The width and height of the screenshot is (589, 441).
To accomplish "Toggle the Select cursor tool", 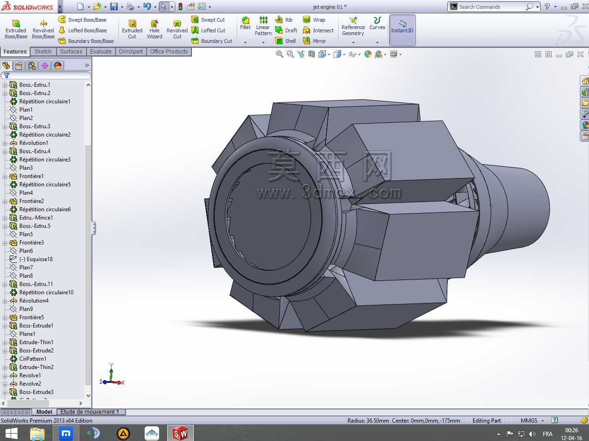I will tap(163, 6).
